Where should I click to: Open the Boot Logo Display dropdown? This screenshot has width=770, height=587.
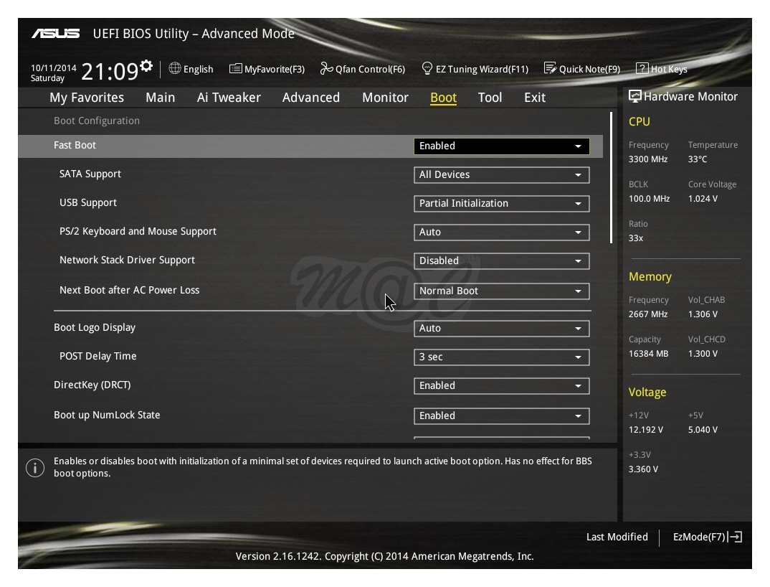pyautogui.click(x=501, y=329)
